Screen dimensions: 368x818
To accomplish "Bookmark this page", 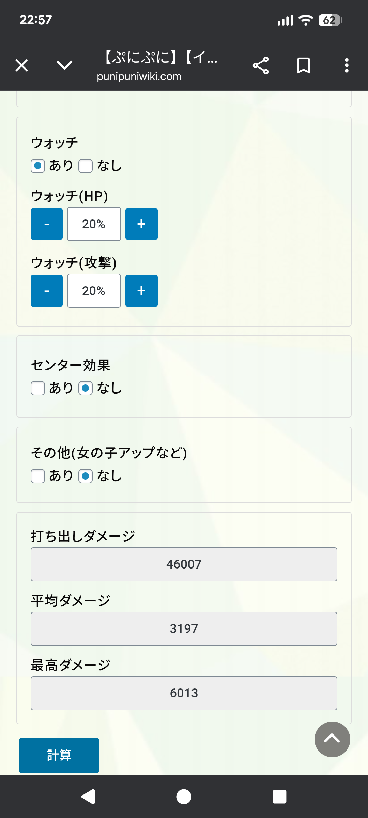I will (303, 65).
